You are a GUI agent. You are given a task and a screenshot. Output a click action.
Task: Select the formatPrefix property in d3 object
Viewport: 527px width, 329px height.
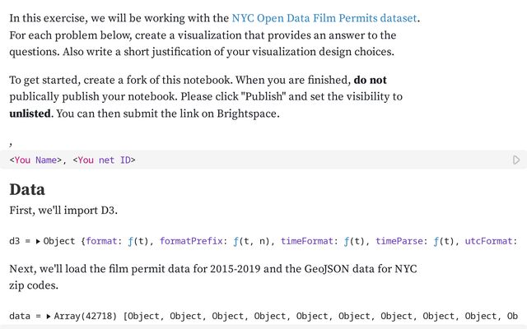coord(191,241)
